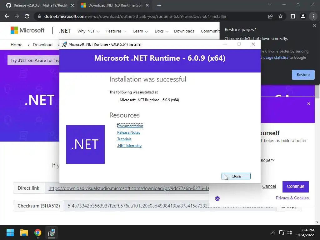Open the Community menu item
The image size is (320, 240).
pos(210,31)
